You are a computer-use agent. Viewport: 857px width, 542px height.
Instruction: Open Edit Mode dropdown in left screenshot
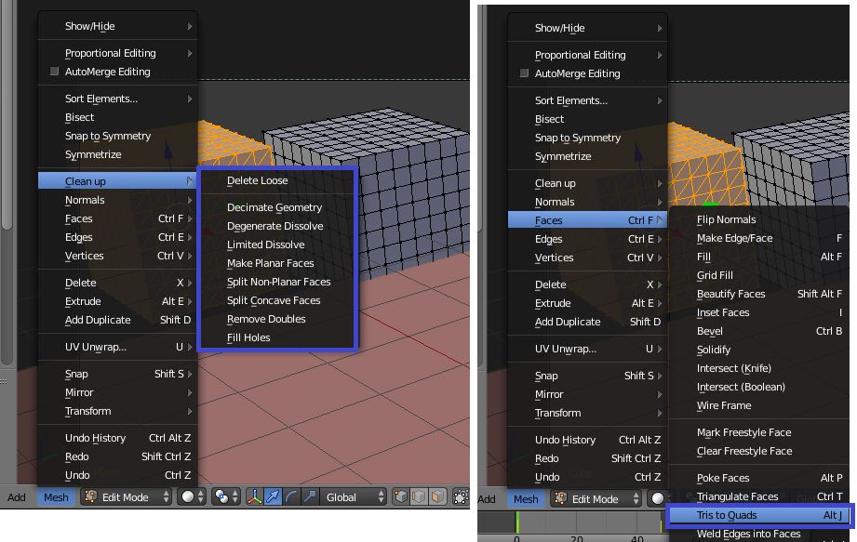point(127,497)
